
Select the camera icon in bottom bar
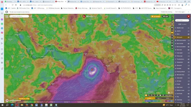click(160, 95)
